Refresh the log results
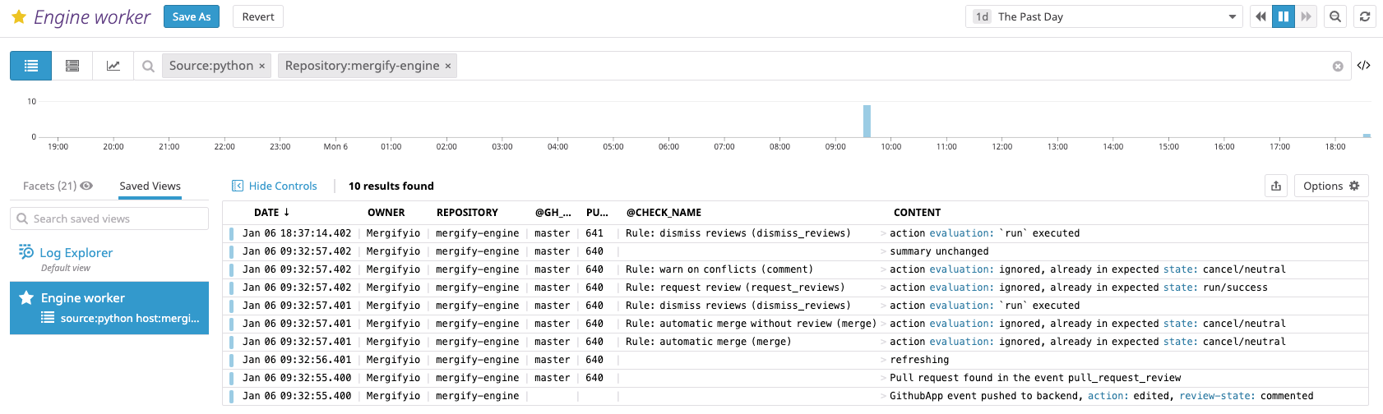 pos(1365,16)
